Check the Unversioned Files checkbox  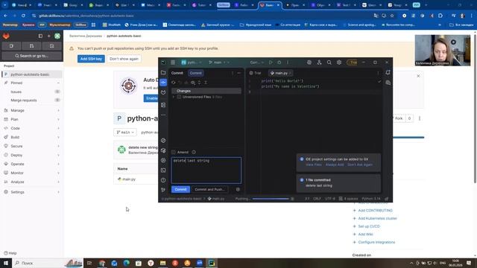(179, 97)
